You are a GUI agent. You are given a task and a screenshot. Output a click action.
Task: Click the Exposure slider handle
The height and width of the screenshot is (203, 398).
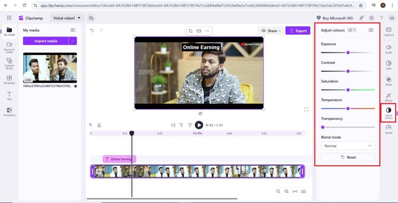click(x=348, y=52)
